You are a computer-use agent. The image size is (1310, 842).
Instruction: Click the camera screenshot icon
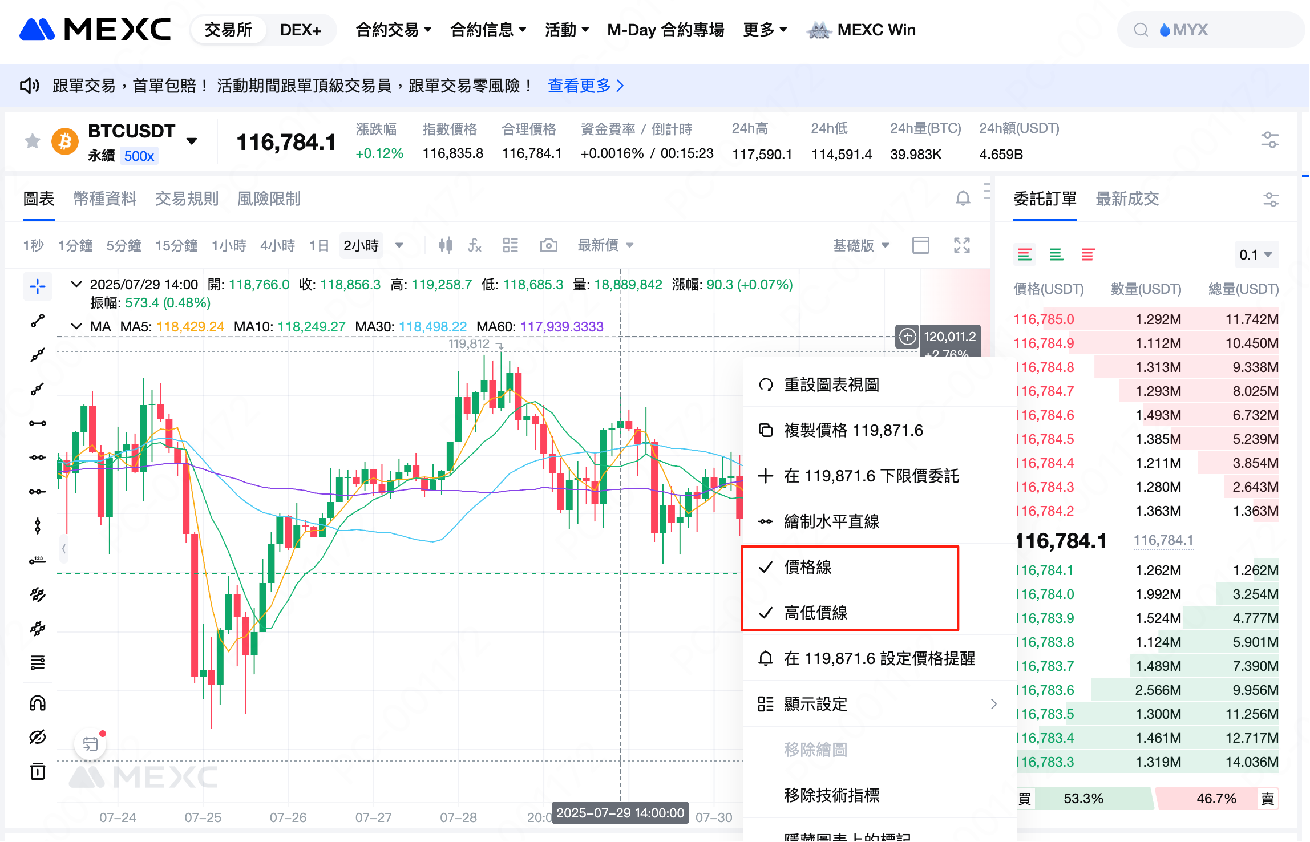click(x=548, y=245)
